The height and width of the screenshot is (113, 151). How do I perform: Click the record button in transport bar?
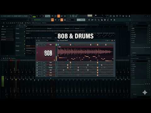(43, 16)
